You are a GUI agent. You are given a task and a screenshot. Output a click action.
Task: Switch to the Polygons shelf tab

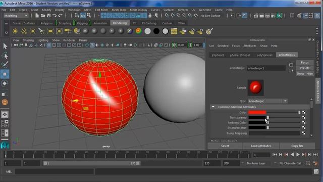pyautogui.click(x=47, y=23)
